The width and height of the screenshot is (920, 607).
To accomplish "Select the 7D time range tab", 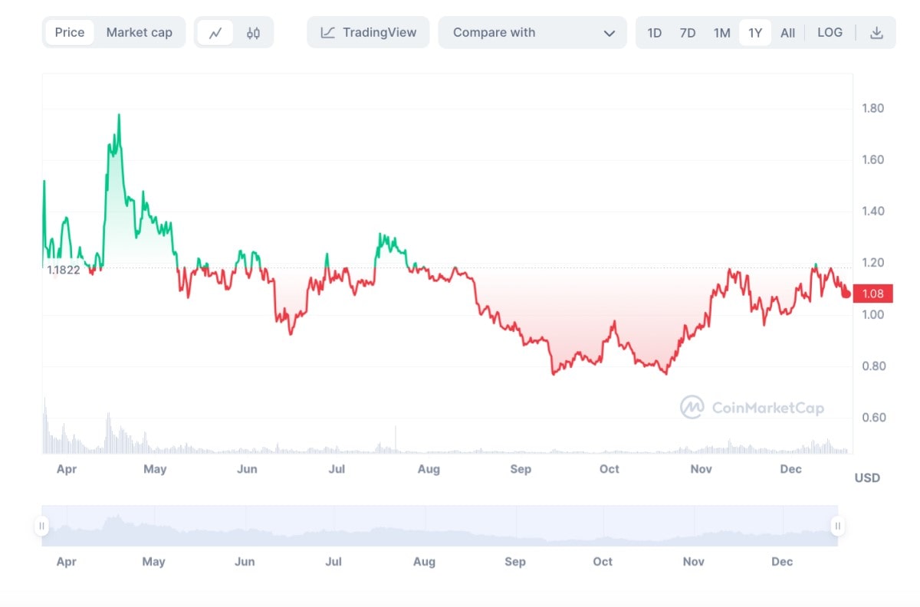I will (688, 33).
